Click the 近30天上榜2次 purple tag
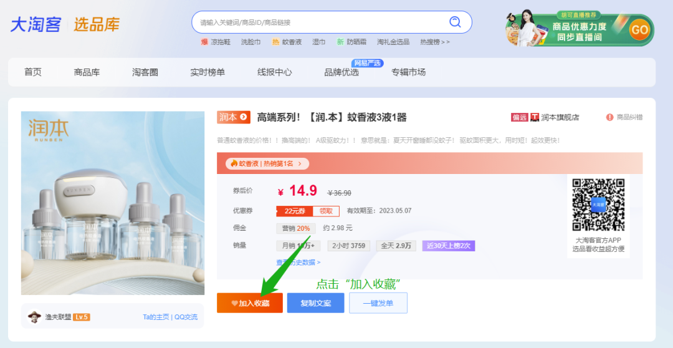 449,246
